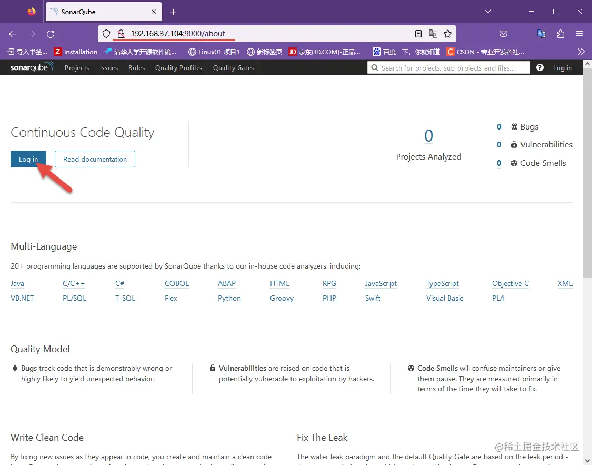The width and height of the screenshot is (592, 465).
Task: Open the help question mark icon
Action: (540, 67)
